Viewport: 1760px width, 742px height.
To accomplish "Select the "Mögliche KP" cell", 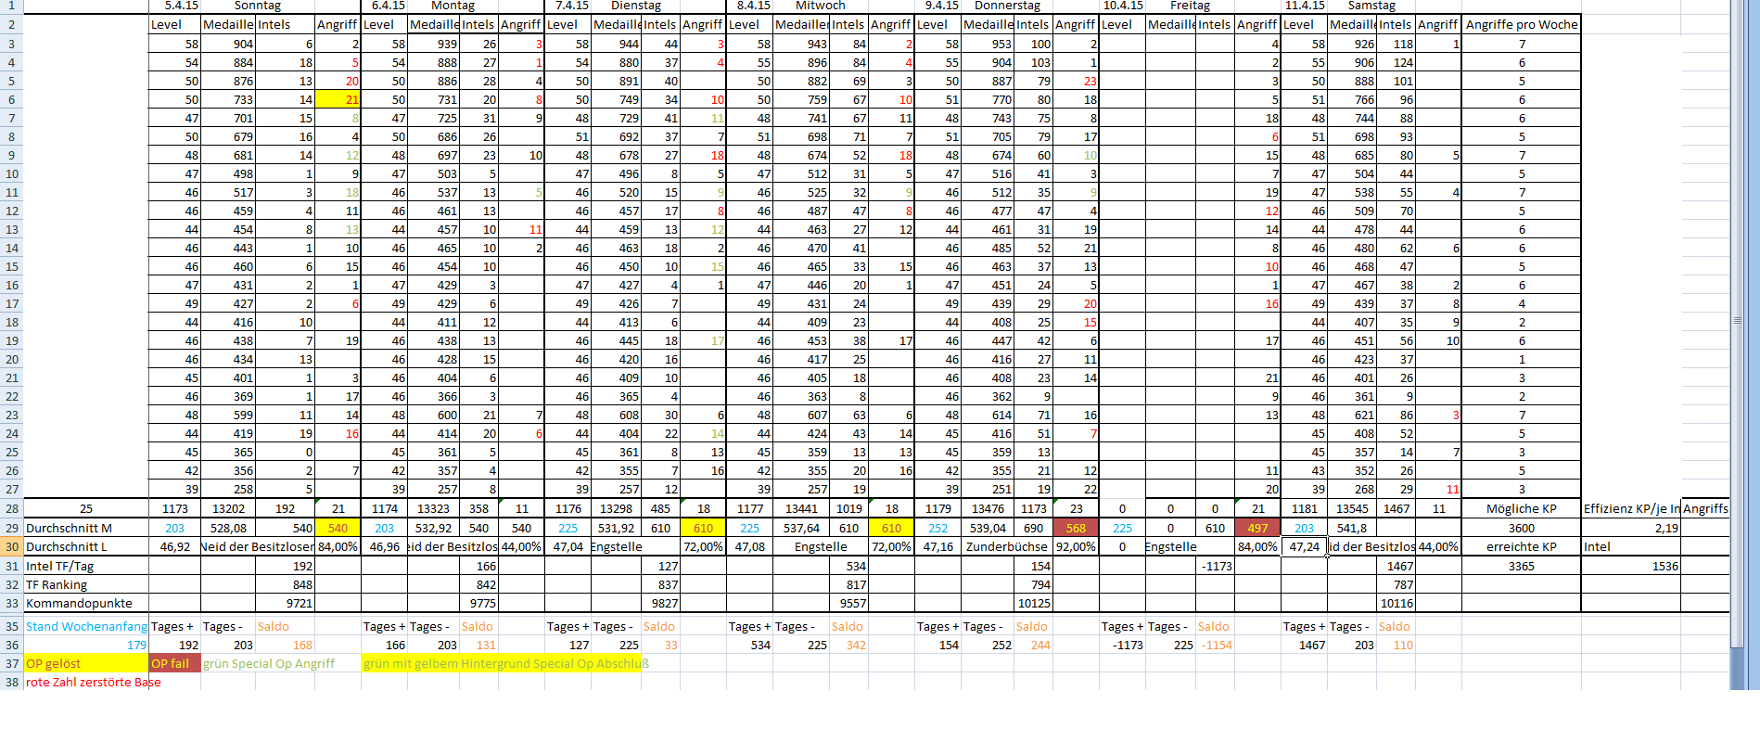I will (1521, 508).
